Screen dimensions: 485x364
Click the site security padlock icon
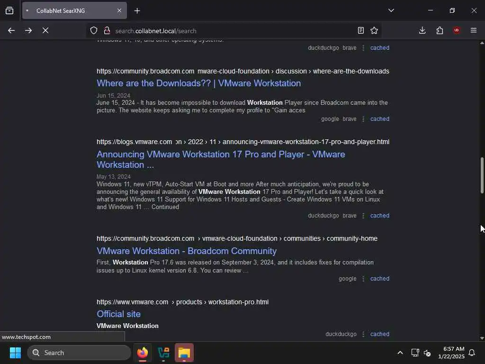pos(107,30)
